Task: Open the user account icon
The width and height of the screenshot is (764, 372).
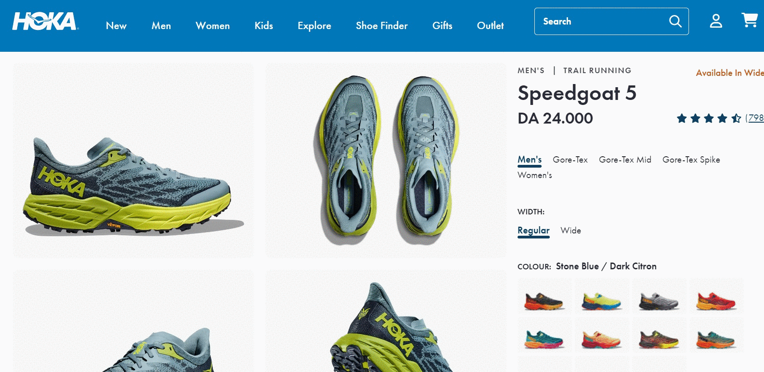Action: point(716,21)
